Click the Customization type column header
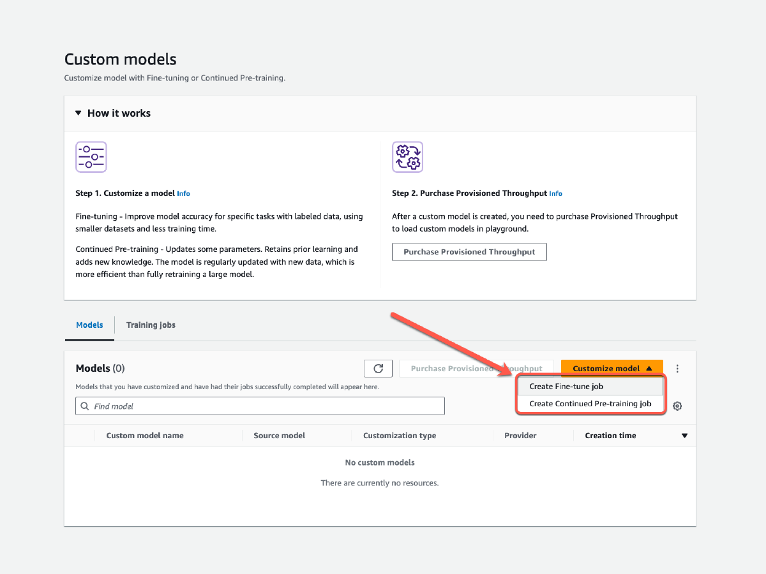766x574 pixels. (x=400, y=436)
